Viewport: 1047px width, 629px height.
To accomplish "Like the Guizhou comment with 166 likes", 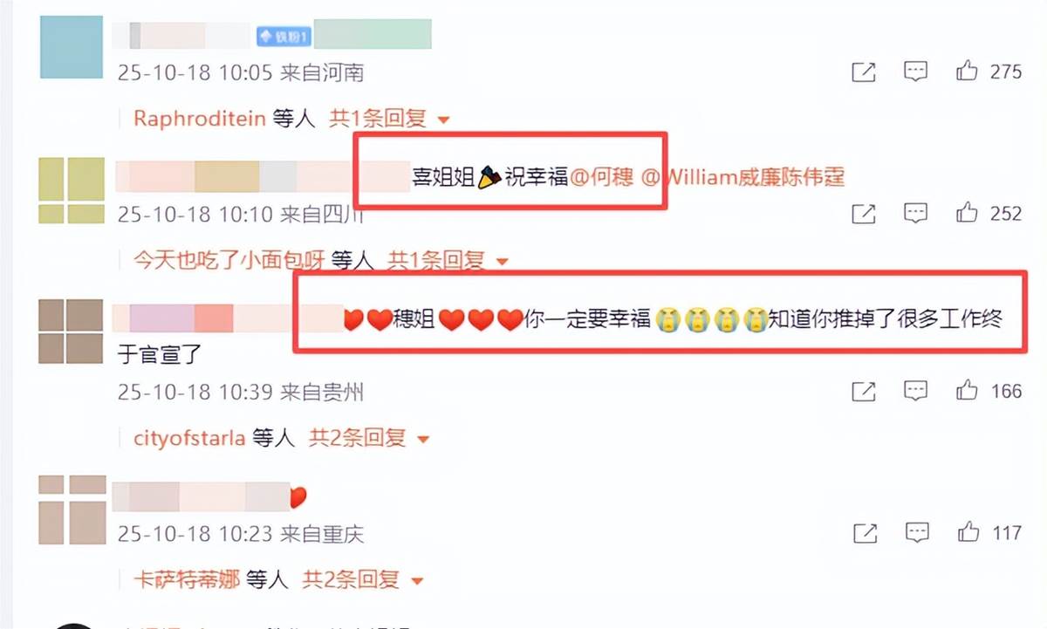I will coord(968,391).
